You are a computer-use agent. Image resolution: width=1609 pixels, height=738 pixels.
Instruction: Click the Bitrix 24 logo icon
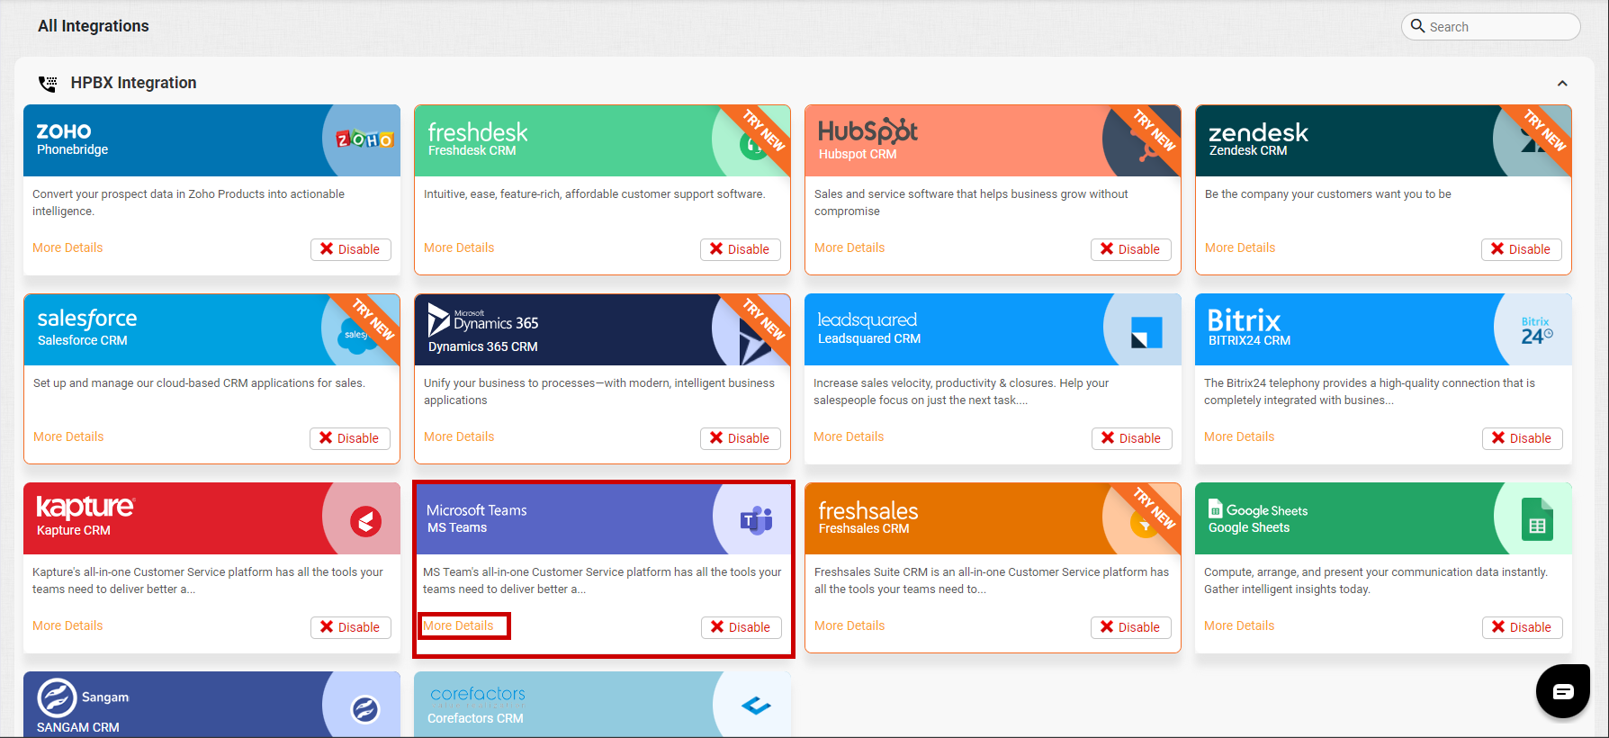tap(1537, 330)
